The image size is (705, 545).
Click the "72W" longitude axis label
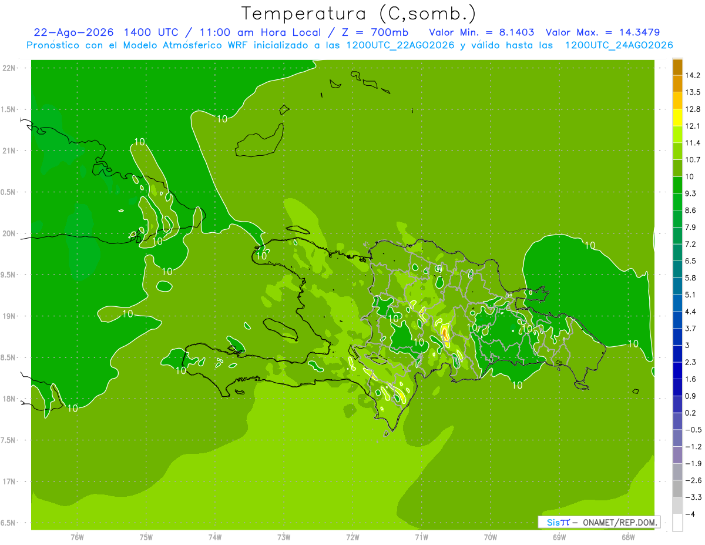click(x=352, y=536)
